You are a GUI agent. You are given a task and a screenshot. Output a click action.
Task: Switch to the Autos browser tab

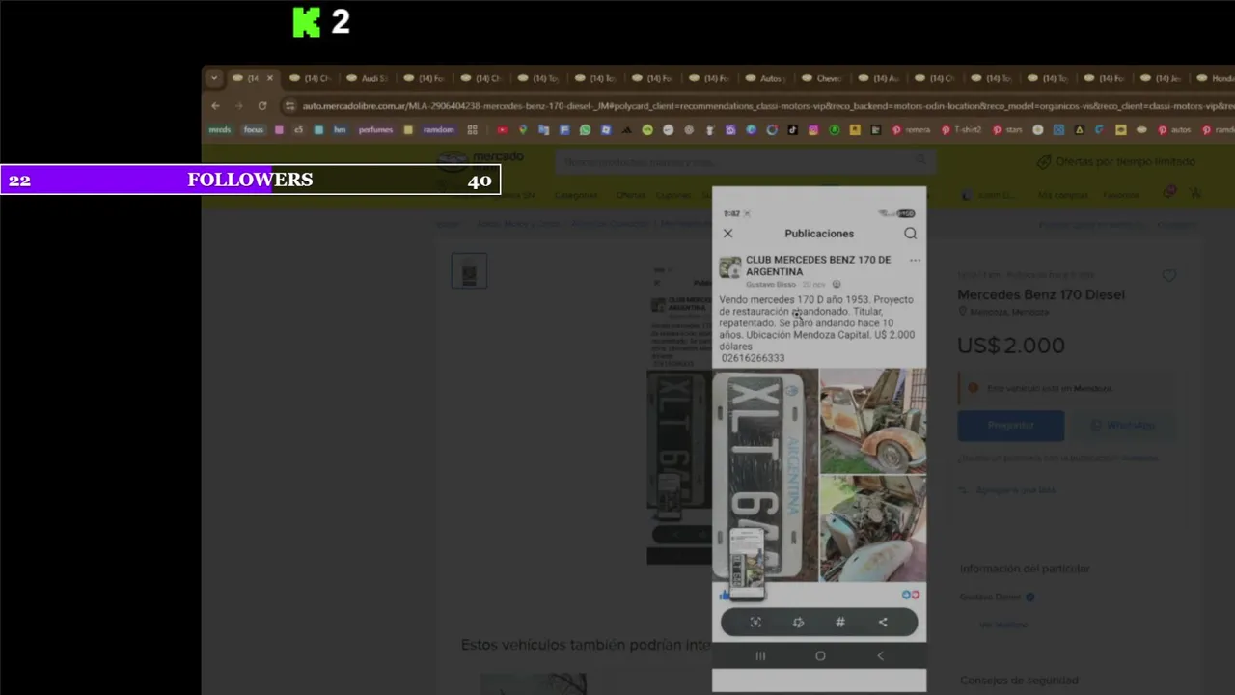[763, 78]
